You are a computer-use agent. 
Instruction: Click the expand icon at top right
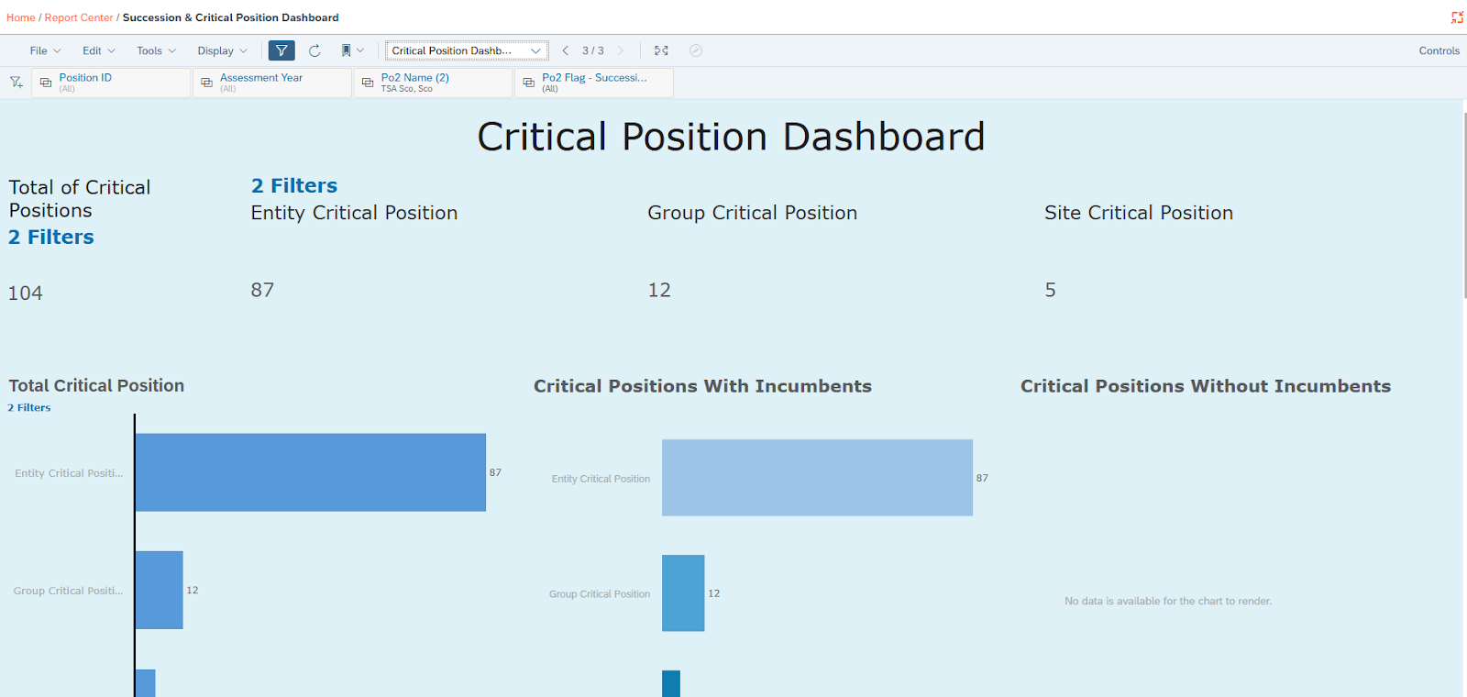pos(1457,17)
